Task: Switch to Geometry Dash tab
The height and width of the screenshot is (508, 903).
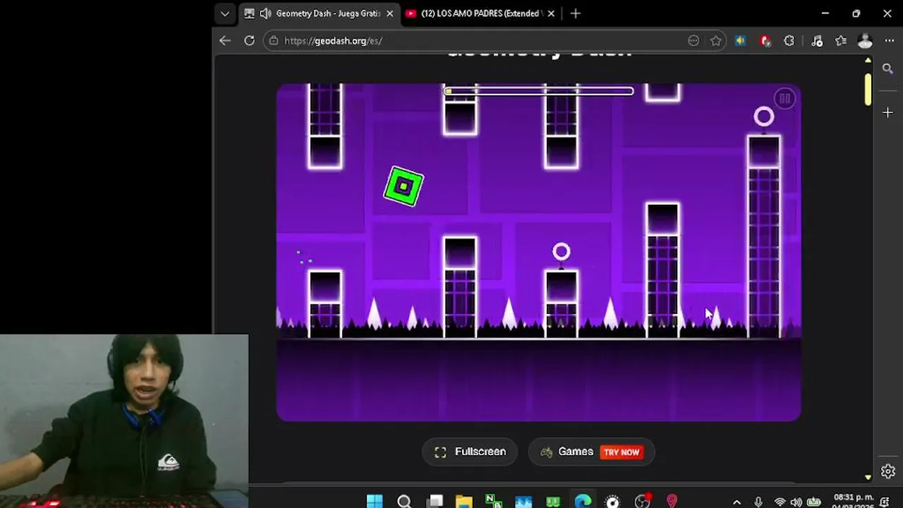Action: [x=319, y=13]
